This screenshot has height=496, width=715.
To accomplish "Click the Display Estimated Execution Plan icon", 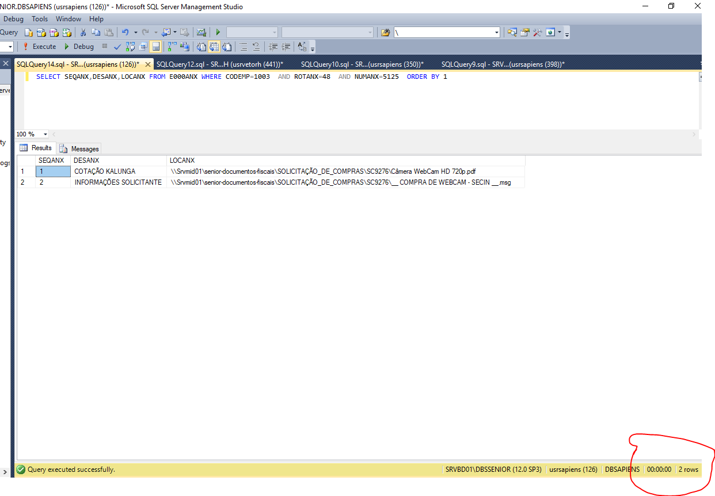I will coord(131,47).
